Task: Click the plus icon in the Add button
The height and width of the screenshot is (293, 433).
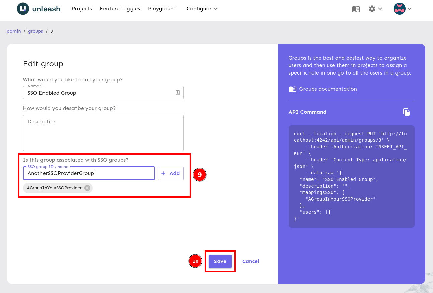Action: coord(163,173)
